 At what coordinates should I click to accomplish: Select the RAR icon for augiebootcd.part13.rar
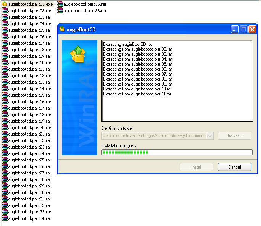5,82
